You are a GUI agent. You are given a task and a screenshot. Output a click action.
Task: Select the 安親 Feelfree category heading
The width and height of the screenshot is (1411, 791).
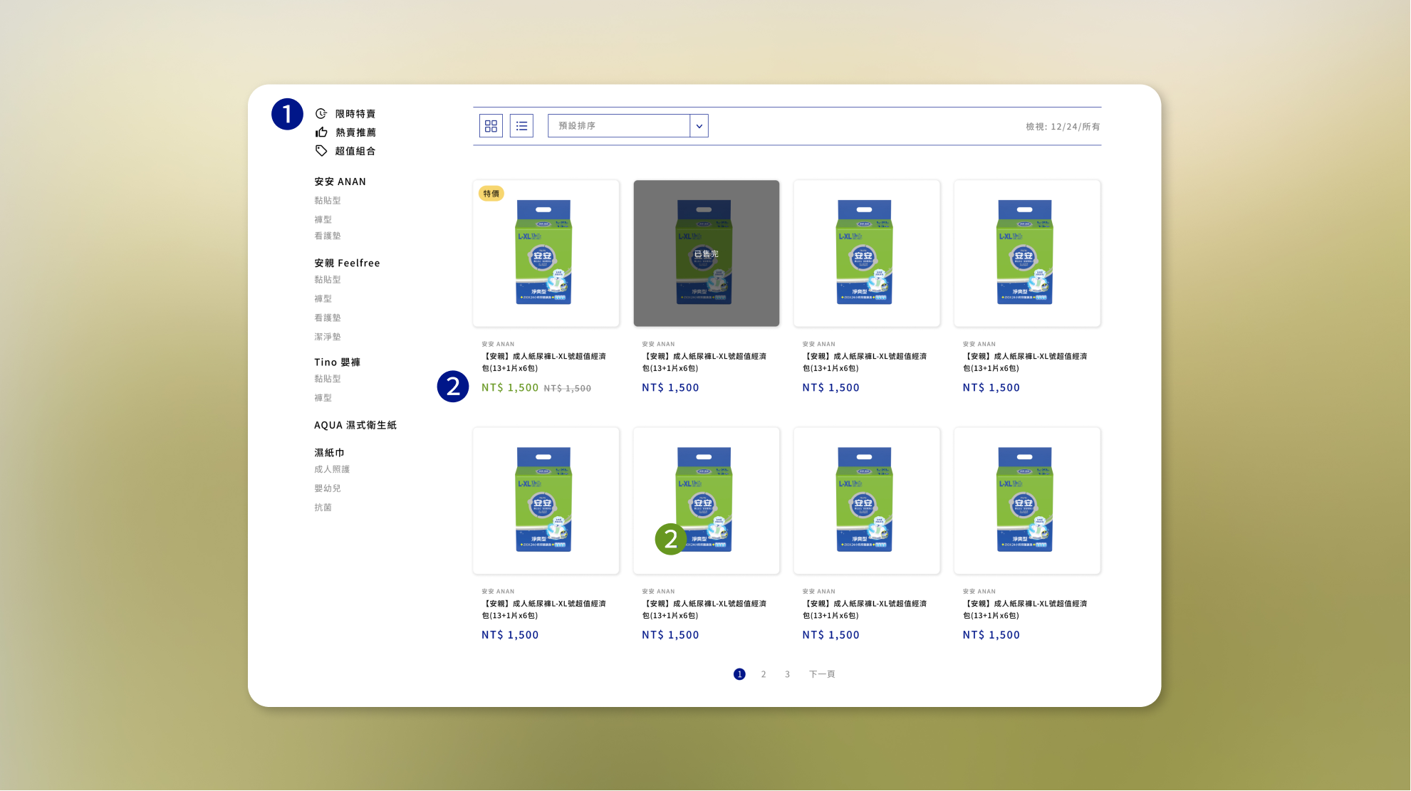tap(347, 263)
